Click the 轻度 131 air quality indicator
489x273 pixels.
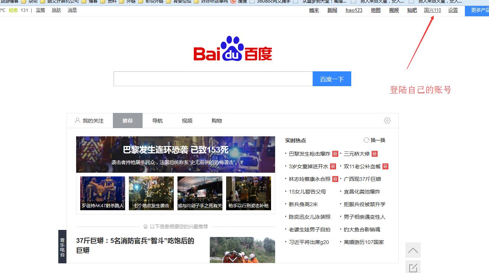[19, 10]
